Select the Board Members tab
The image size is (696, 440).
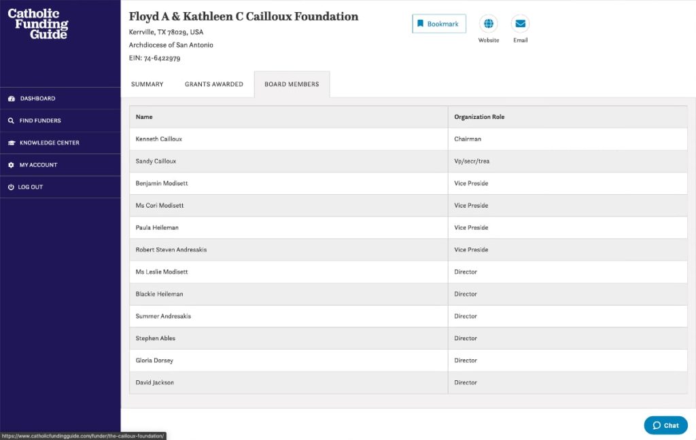pos(292,84)
